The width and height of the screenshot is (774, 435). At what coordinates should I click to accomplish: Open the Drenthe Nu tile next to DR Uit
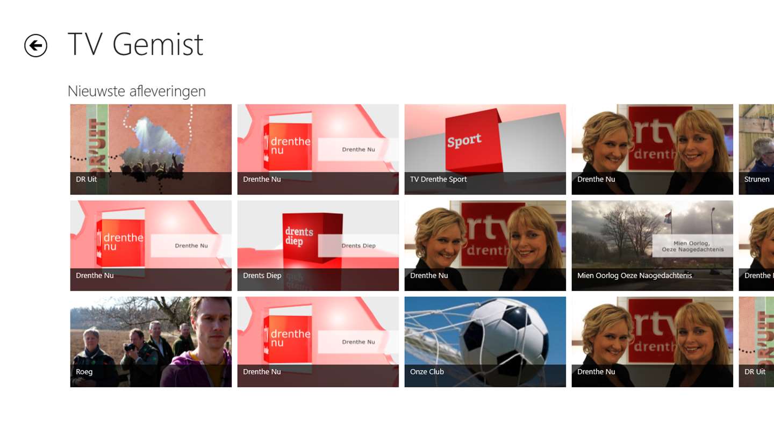coord(318,149)
